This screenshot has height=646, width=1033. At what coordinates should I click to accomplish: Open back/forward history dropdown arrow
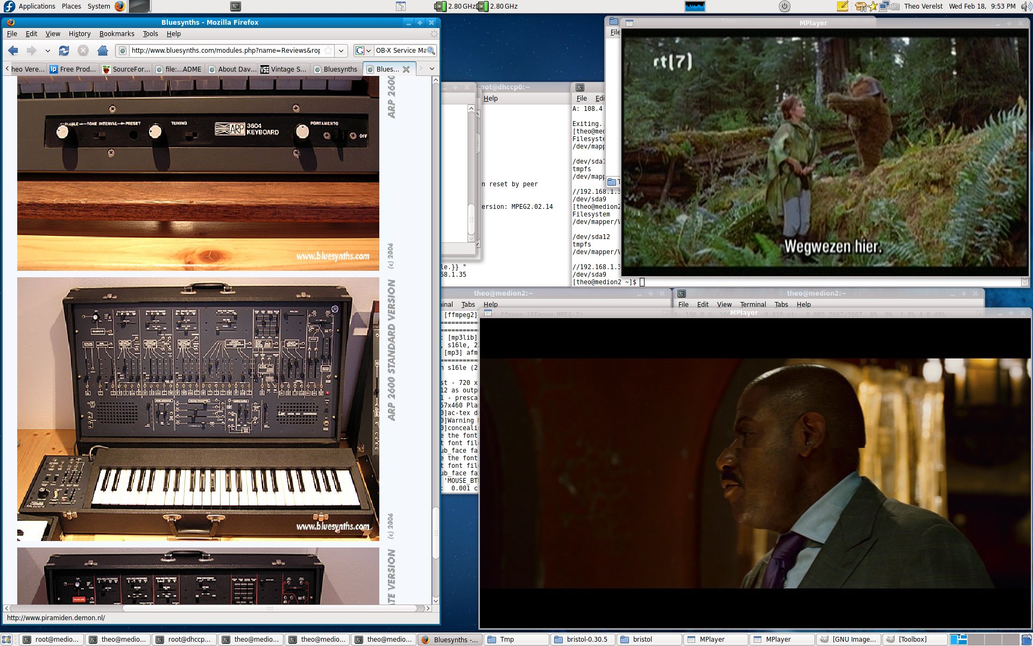[x=47, y=51]
